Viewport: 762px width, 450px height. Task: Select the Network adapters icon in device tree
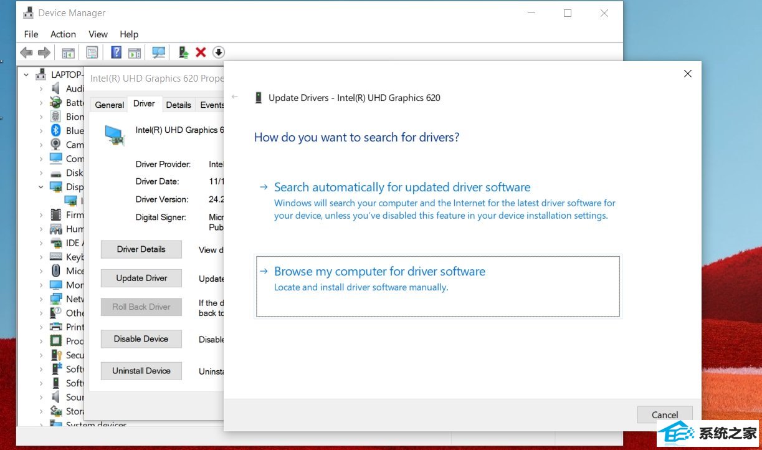click(x=56, y=299)
